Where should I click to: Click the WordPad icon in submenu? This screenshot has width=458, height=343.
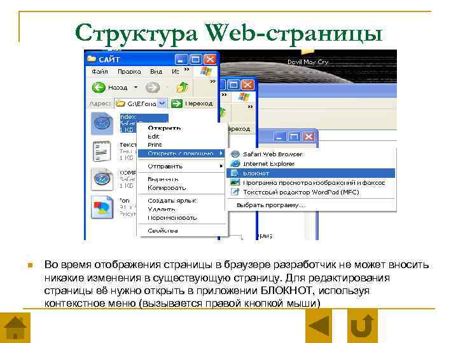point(235,192)
